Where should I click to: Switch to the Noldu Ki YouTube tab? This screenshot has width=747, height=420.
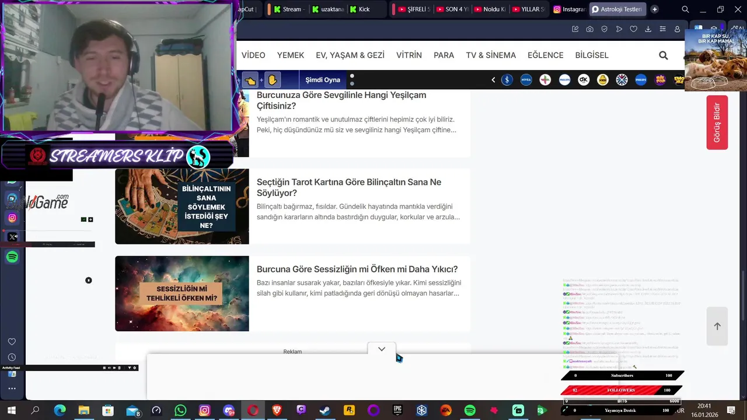pyautogui.click(x=490, y=9)
